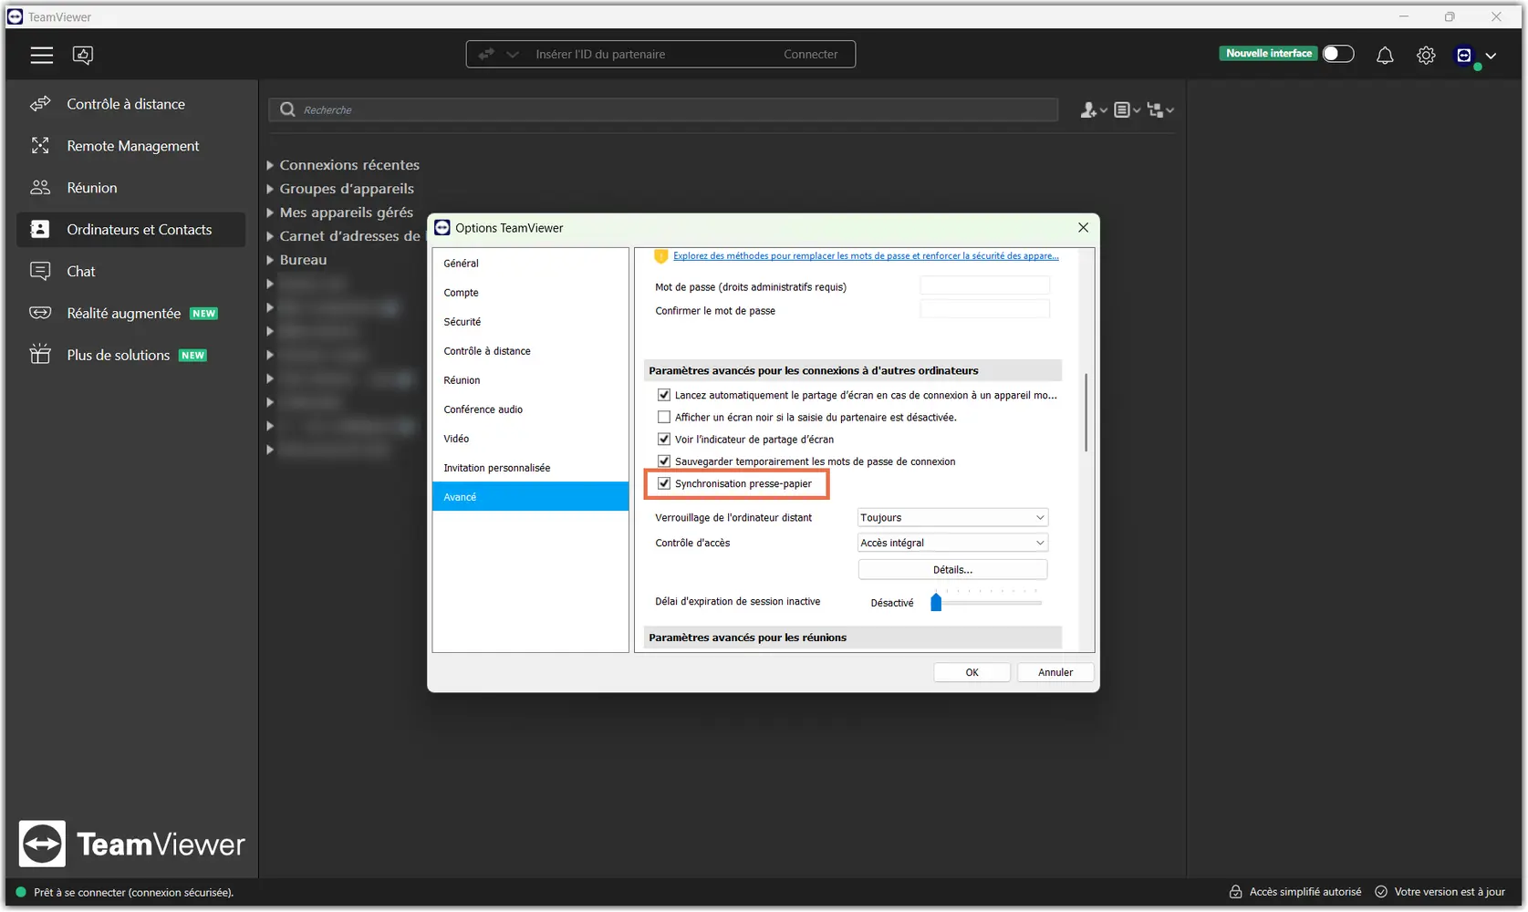Image resolution: width=1528 pixels, height=912 pixels.
Task: Uncheck Synchronisation presse-papier
Action: 664,483
